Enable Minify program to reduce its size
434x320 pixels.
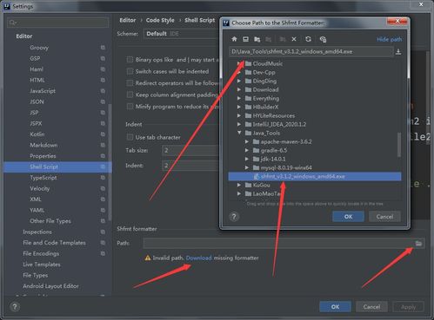pos(130,107)
